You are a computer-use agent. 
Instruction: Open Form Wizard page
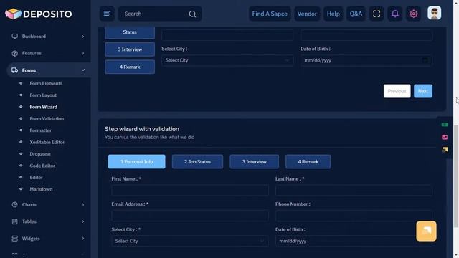(43, 107)
